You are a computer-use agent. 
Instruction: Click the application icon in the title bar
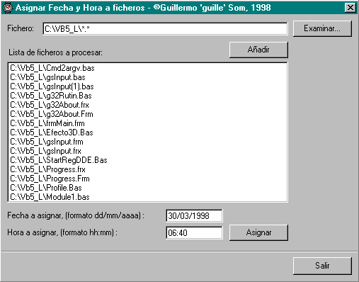(x=8, y=8)
